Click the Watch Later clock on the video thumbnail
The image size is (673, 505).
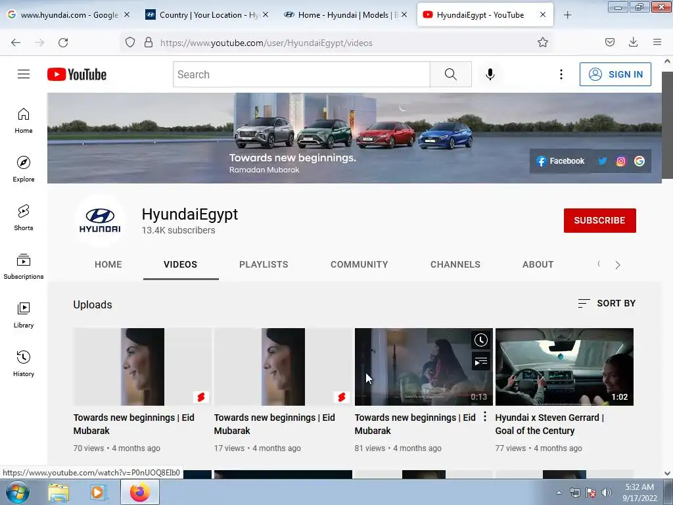point(480,340)
